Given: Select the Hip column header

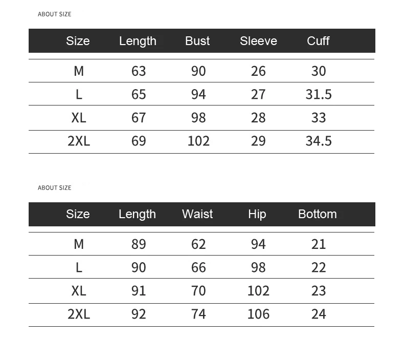Looking at the screenshot, I should tap(257, 214).
